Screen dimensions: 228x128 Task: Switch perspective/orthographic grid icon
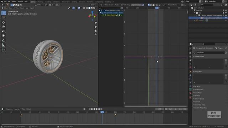(x=95, y=34)
